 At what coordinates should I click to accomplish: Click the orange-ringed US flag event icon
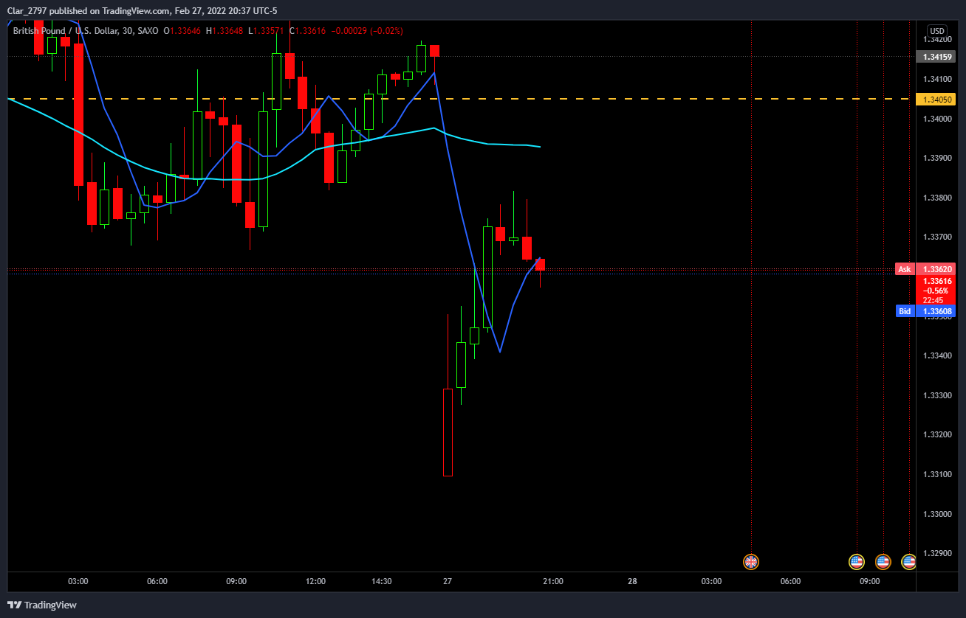pyautogui.click(x=883, y=562)
